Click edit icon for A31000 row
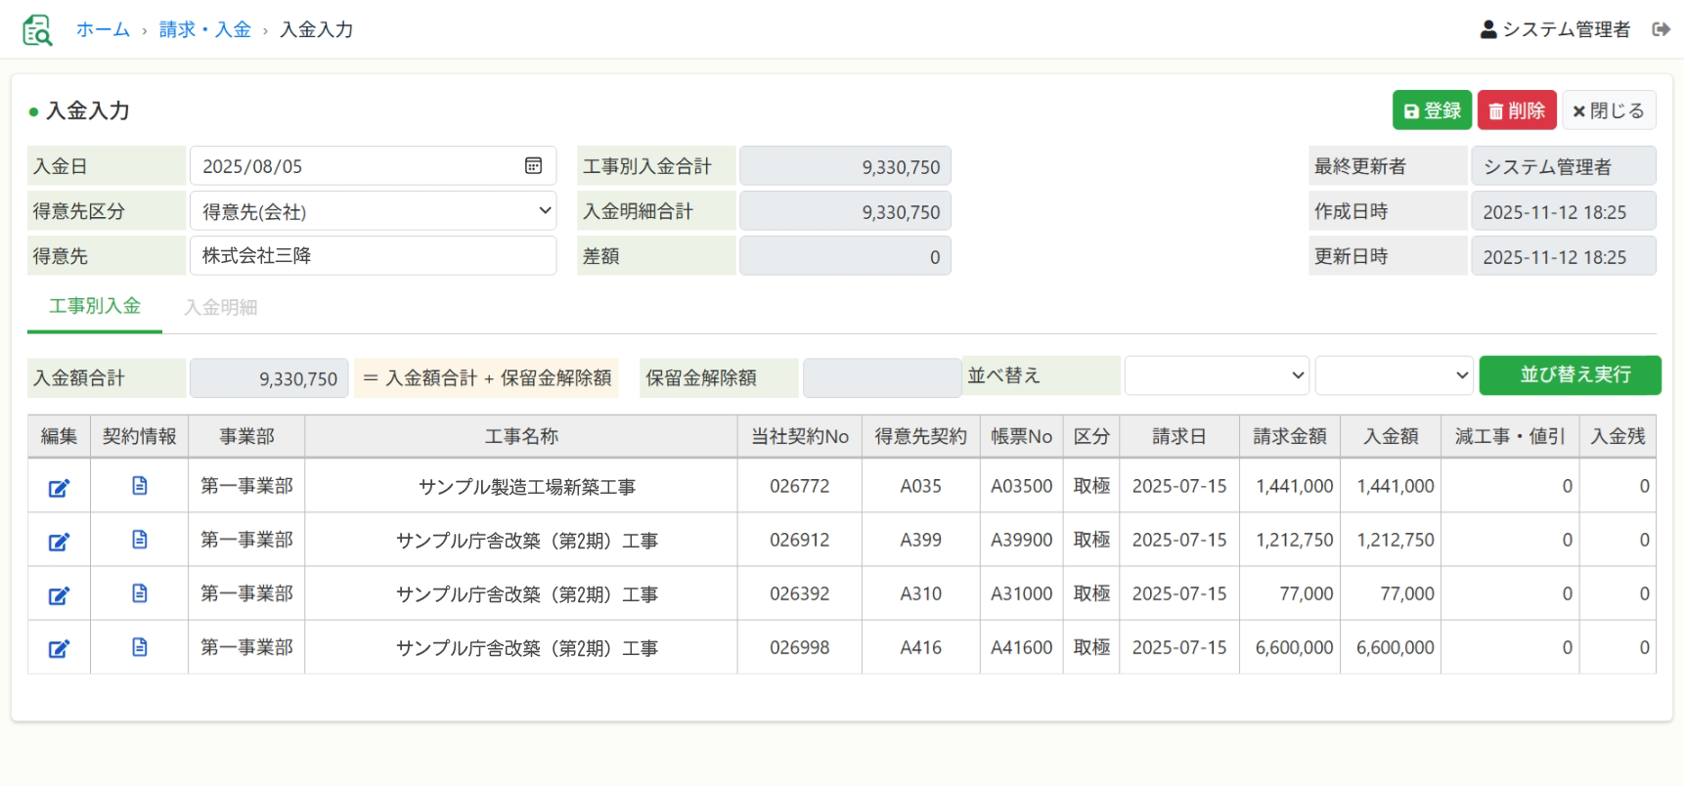This screenshot has height=786, width=1684. tap(59, 594)
